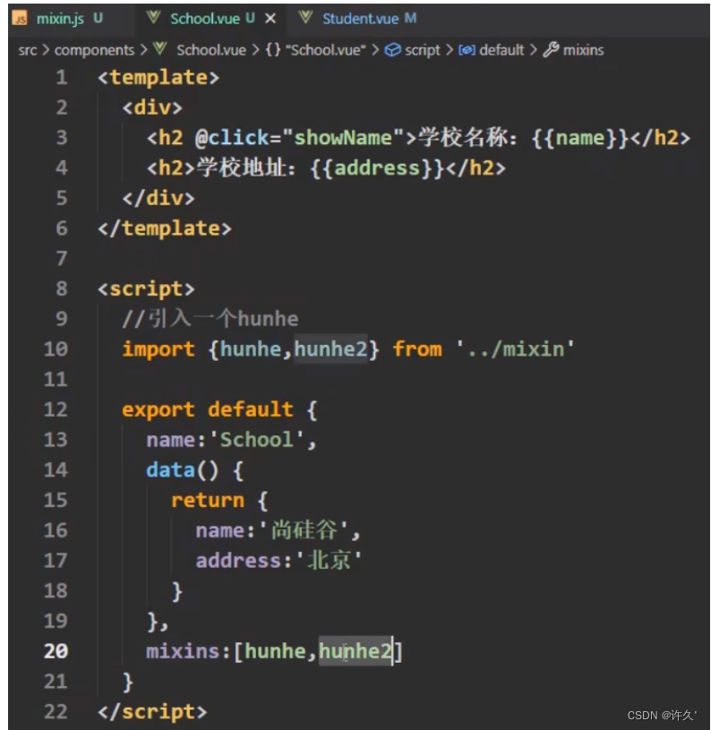Click the data() function name
This screenshot has width=711, height=730.
pyautogui.click(x=170, y=470)
